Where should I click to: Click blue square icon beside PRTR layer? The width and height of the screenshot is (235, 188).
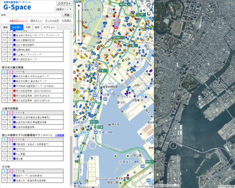14,118
